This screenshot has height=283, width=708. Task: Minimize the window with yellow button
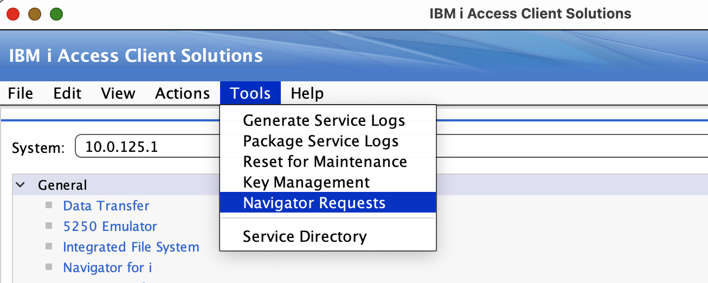point(34,14)
